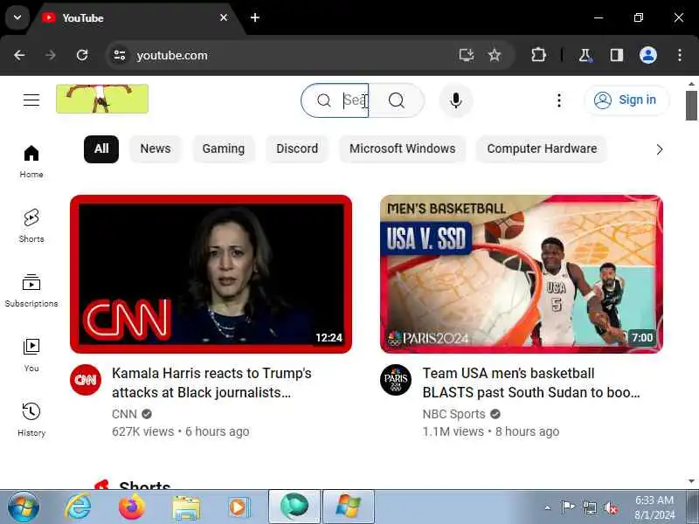Select the News filter chip
Viewport: 699px width, 524px height.
(156, 148)
